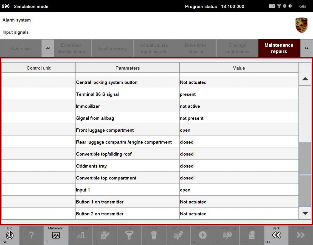Click the Help question mark icon

point(31,235)
